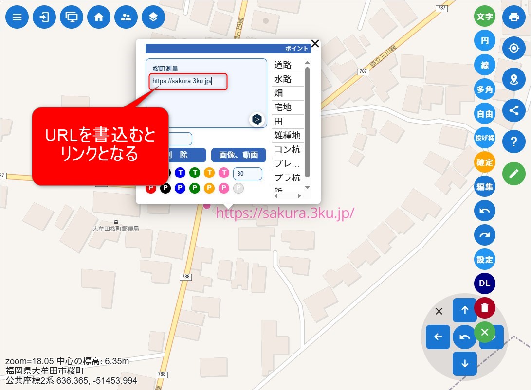Viewport: 531px width, 390px height.
Task: Click the home icon button
Action: [x=99, y=17]
